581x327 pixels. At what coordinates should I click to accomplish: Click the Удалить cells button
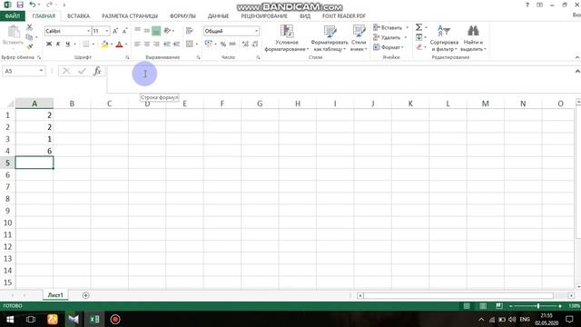(388, 37)
